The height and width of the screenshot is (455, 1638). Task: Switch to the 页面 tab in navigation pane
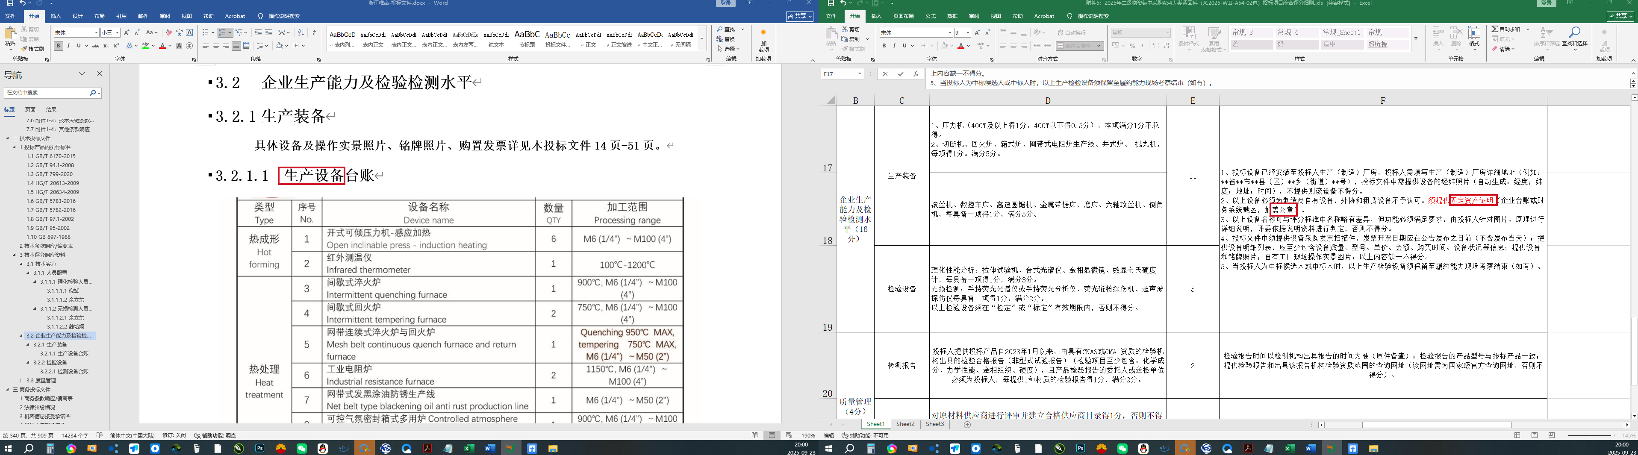pyautogui.click(x=30, y=110)
